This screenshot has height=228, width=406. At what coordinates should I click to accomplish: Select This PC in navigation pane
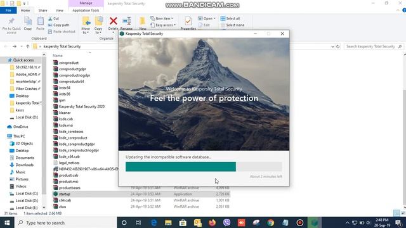click(x=19, y=136)
